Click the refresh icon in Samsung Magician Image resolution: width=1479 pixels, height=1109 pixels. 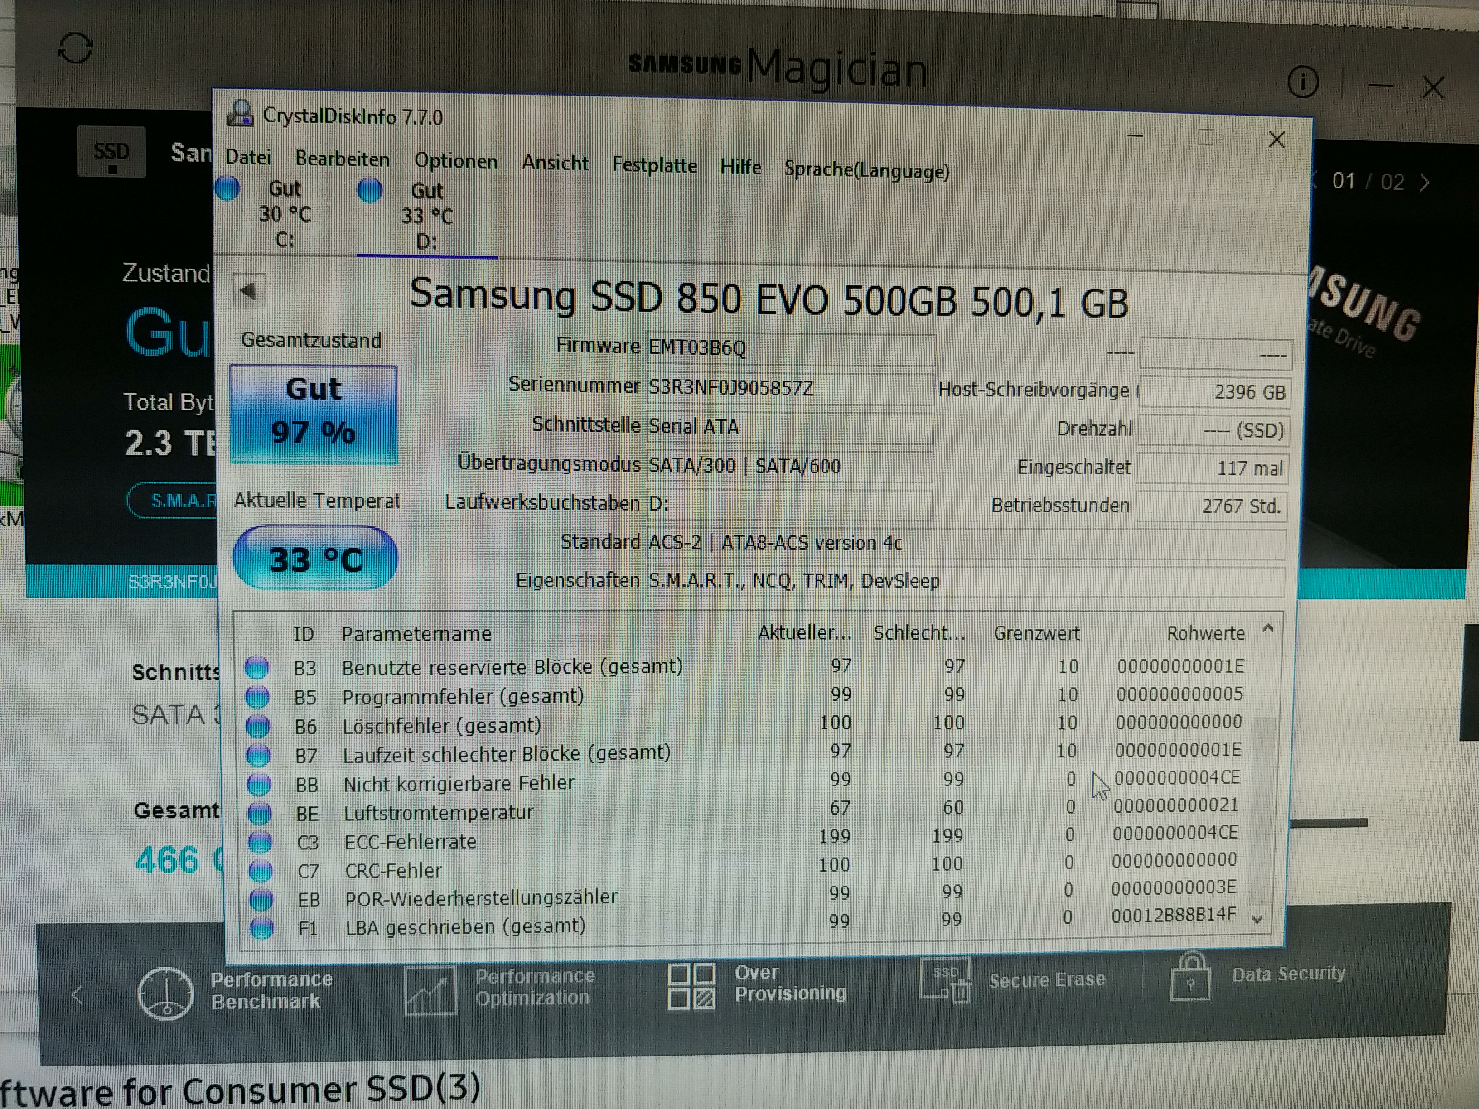[75, 48]
